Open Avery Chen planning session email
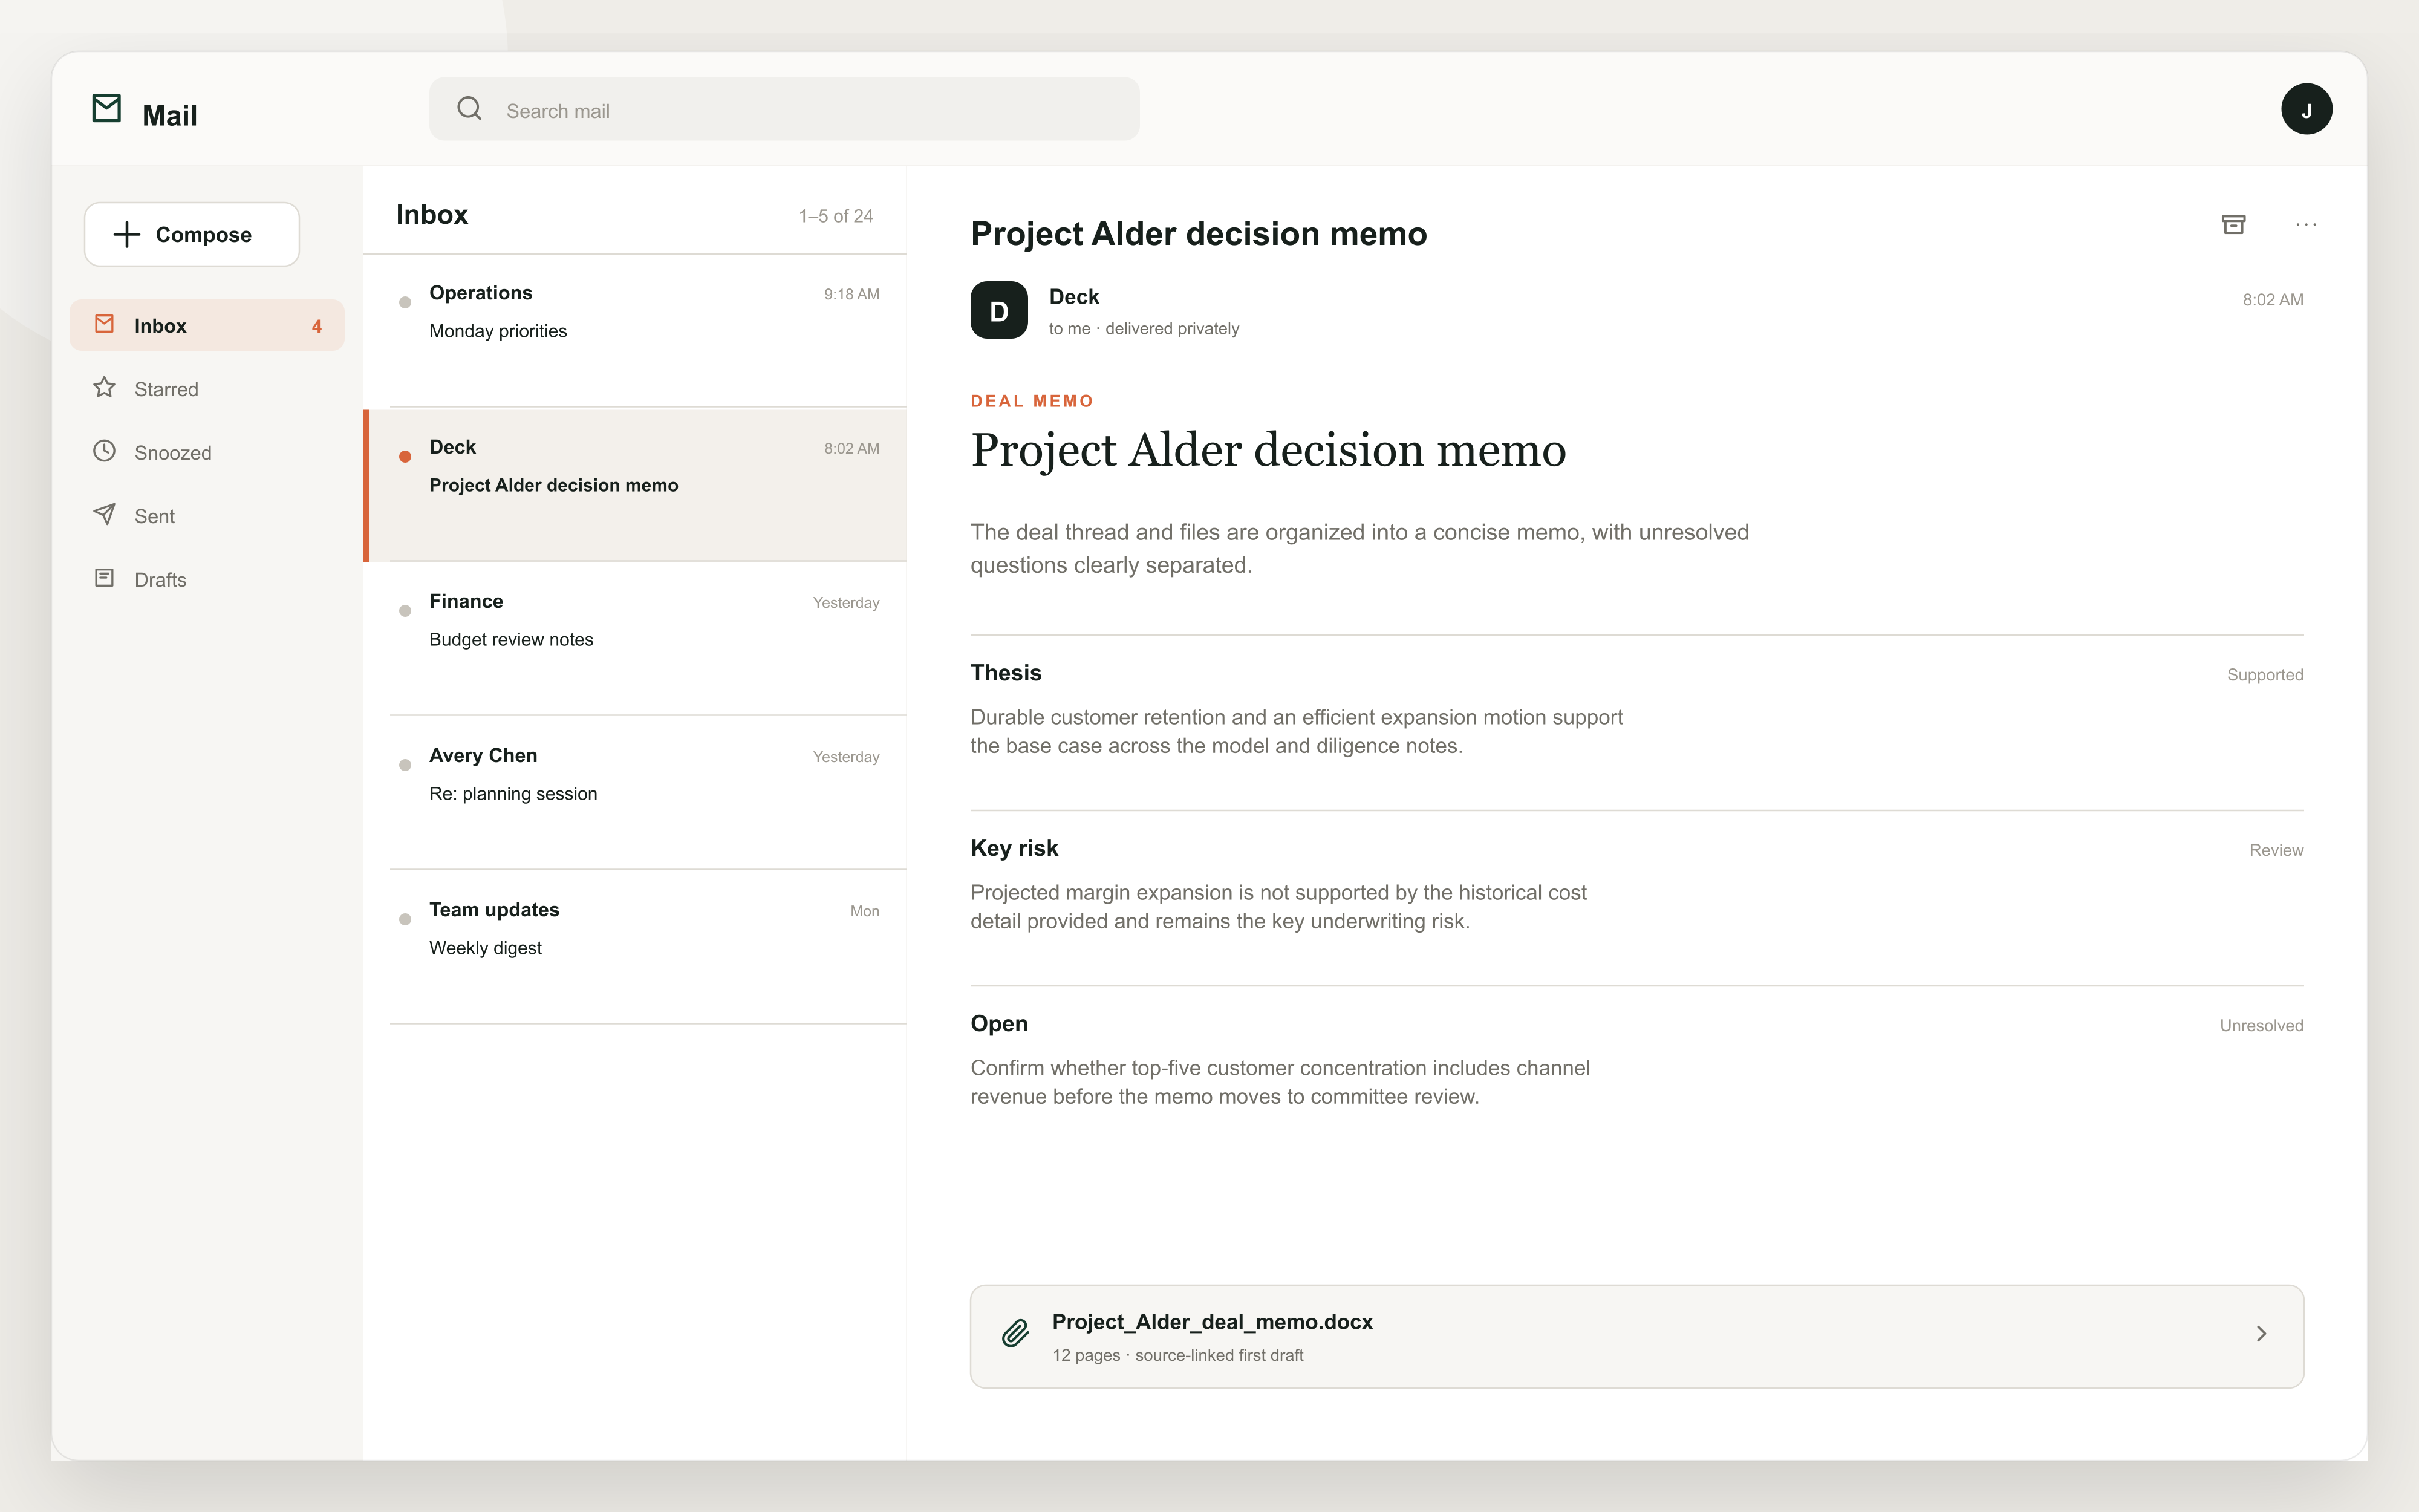The image size is (2419, 1512). 635,793
